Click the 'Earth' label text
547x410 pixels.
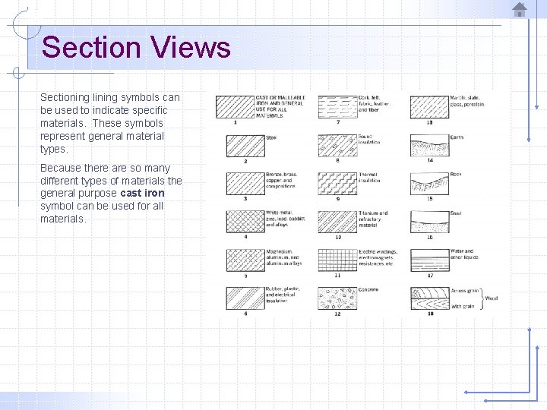click(457, 137)
